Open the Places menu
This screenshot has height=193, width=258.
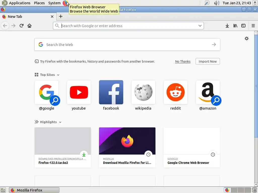pyautogui.click(x=39, y=3)
